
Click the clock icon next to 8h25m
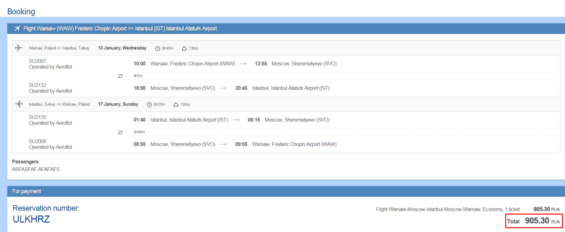(x=150, y=104)
